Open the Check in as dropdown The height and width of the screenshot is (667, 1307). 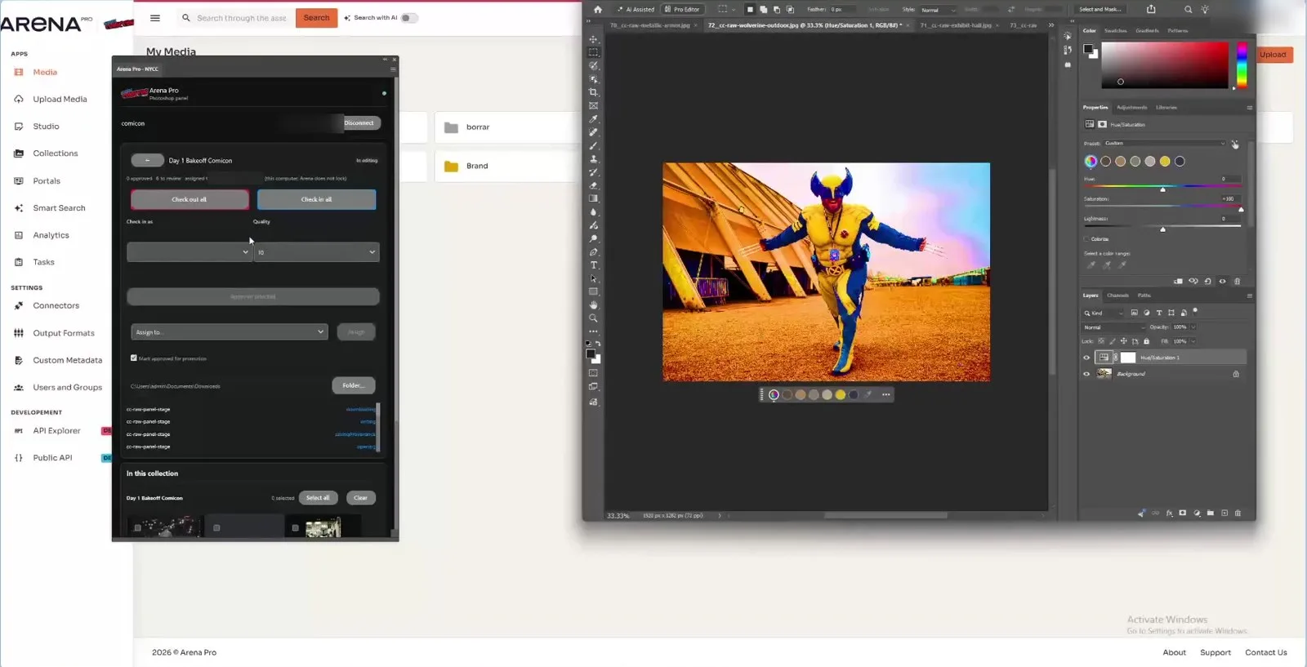189,252
